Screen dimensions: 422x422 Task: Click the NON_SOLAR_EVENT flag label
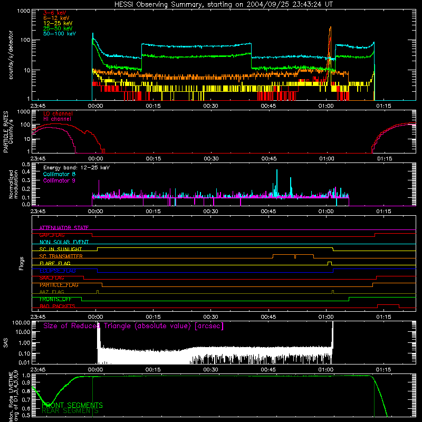click(64, 242)
